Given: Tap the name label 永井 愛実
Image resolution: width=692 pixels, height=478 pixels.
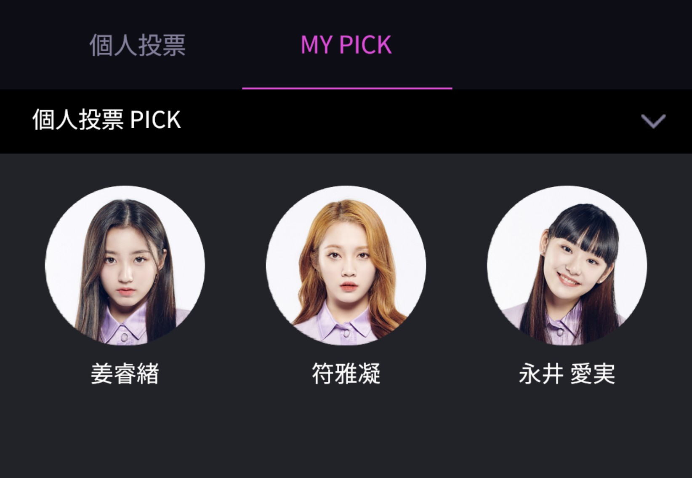Looking at the screenshot, I should click(x=567, y=373).
